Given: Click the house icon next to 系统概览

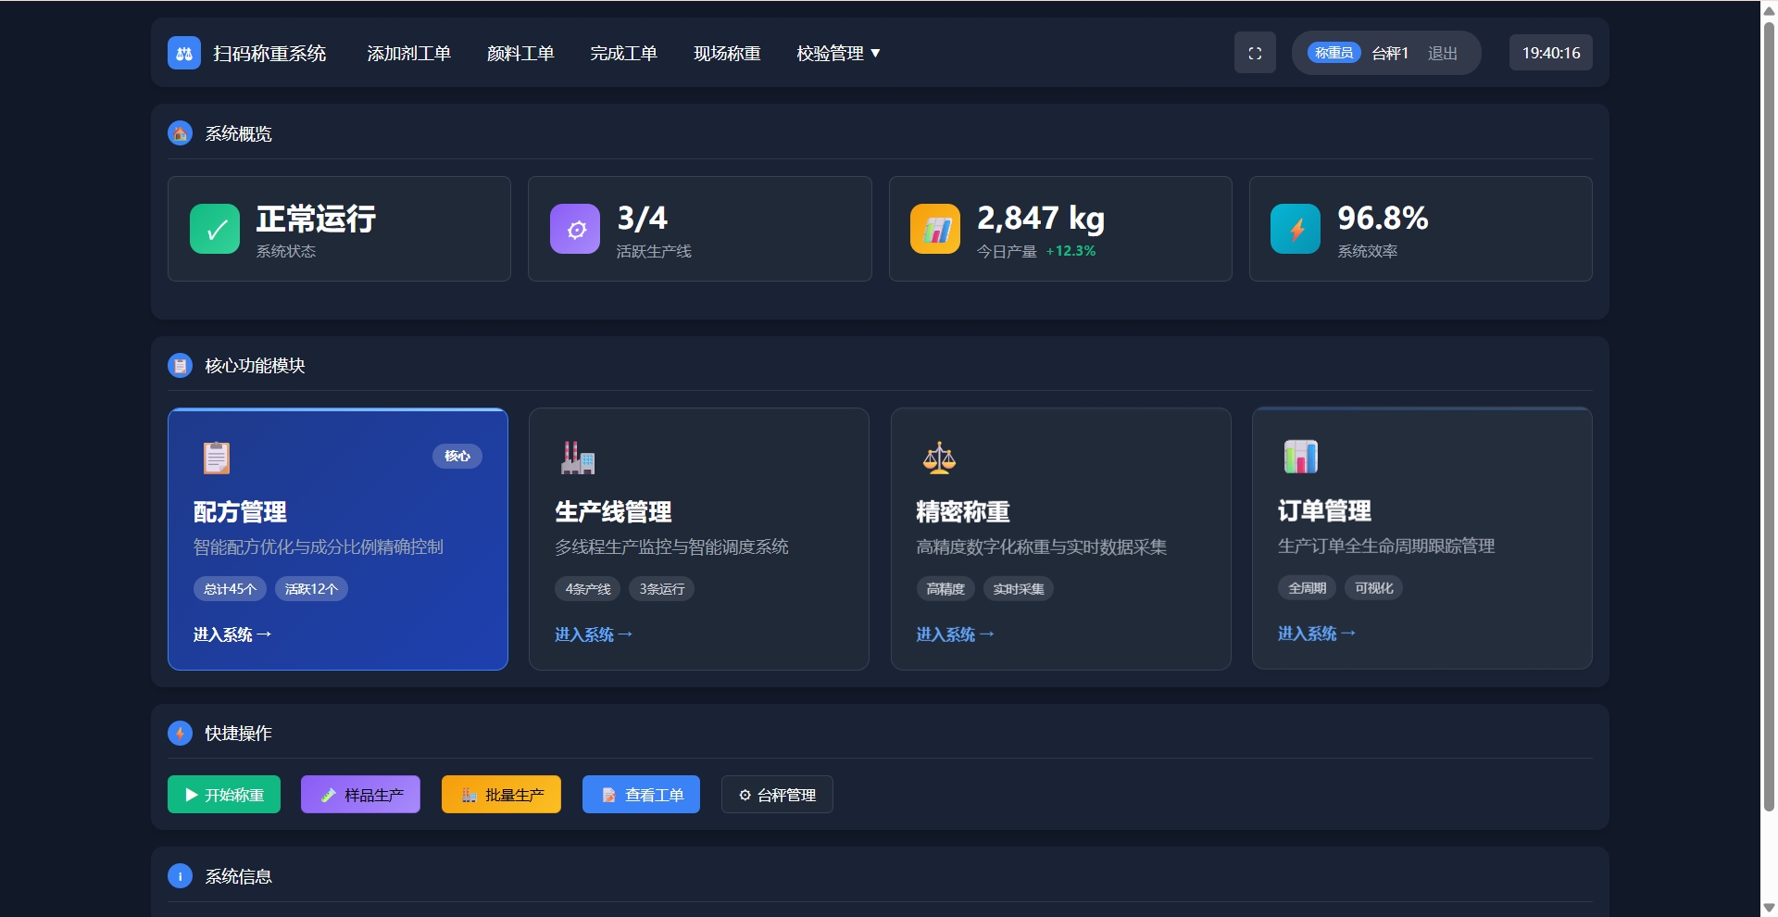Looking at the screenshot, I should [x=179, y=132].
